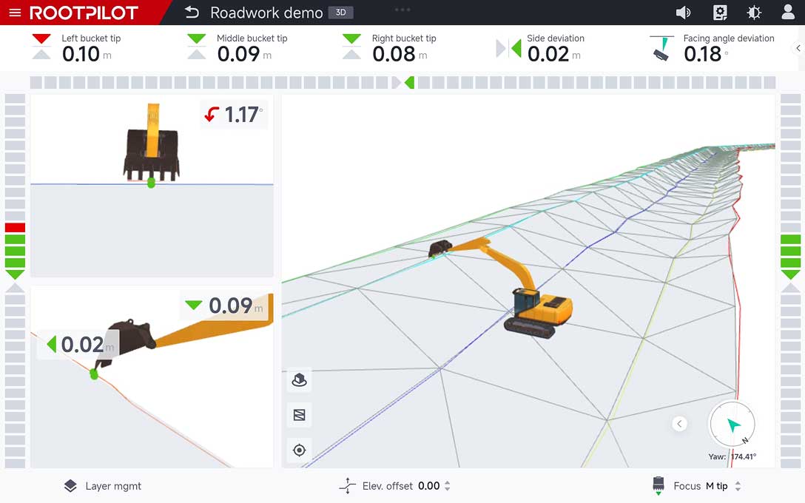805x503 pixels.
Task: Click the Roadwork demo project title
Action: coord(266,13)
